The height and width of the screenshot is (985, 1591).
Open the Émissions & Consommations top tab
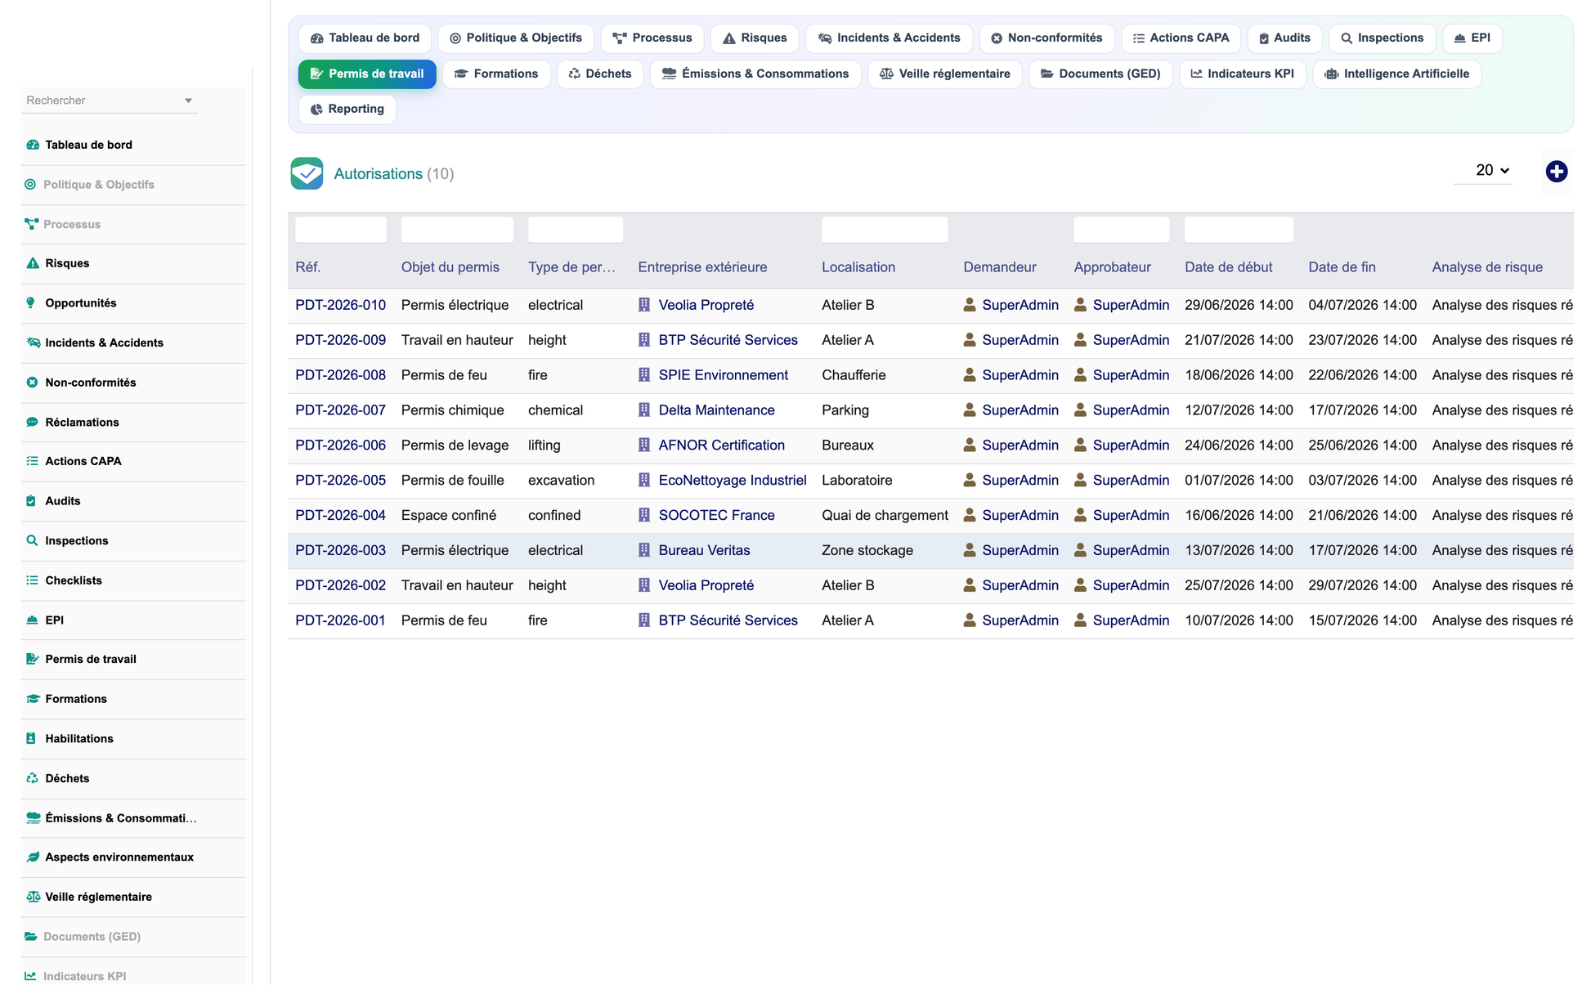tap(755, 74)
